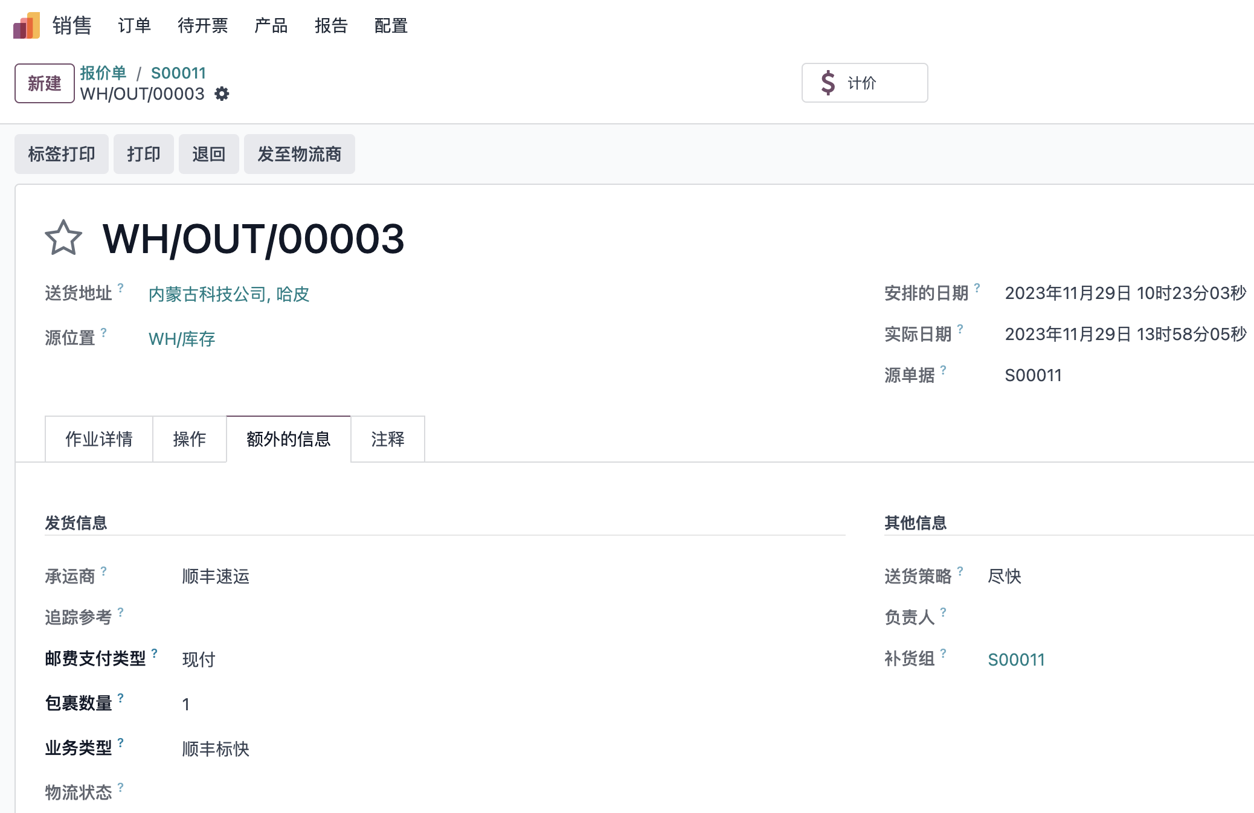
Task: Switch to the 注释 tab
Action: click(388, 439)
